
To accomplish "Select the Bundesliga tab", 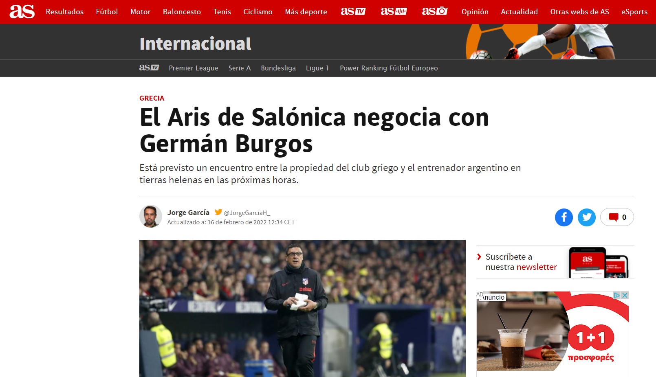I will coord(278,68).
